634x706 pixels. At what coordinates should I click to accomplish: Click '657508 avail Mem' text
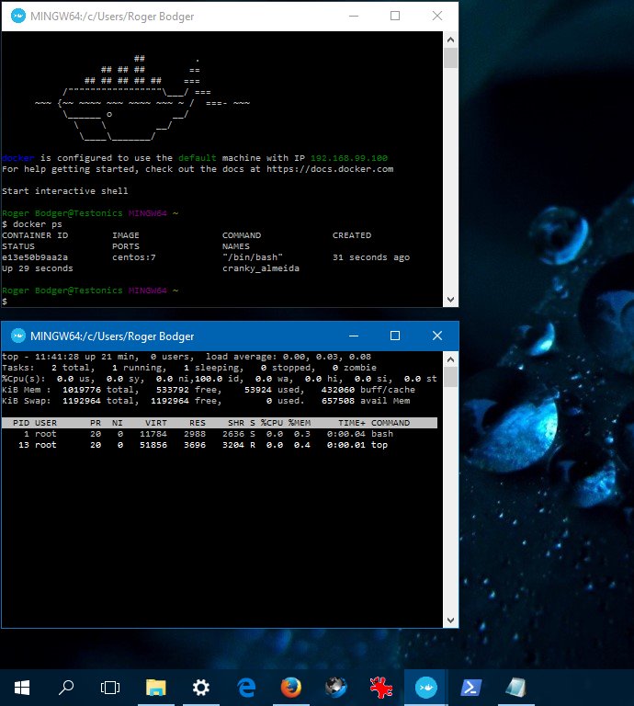click(366, 401)
